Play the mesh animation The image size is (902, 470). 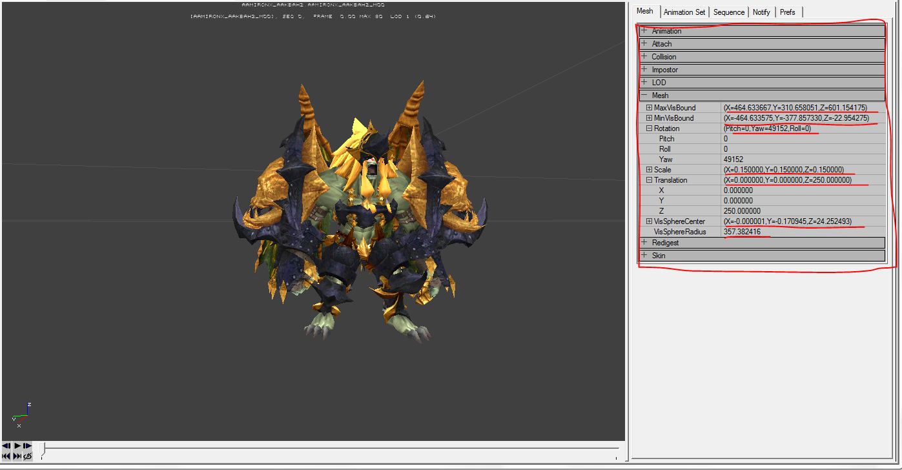17,445
